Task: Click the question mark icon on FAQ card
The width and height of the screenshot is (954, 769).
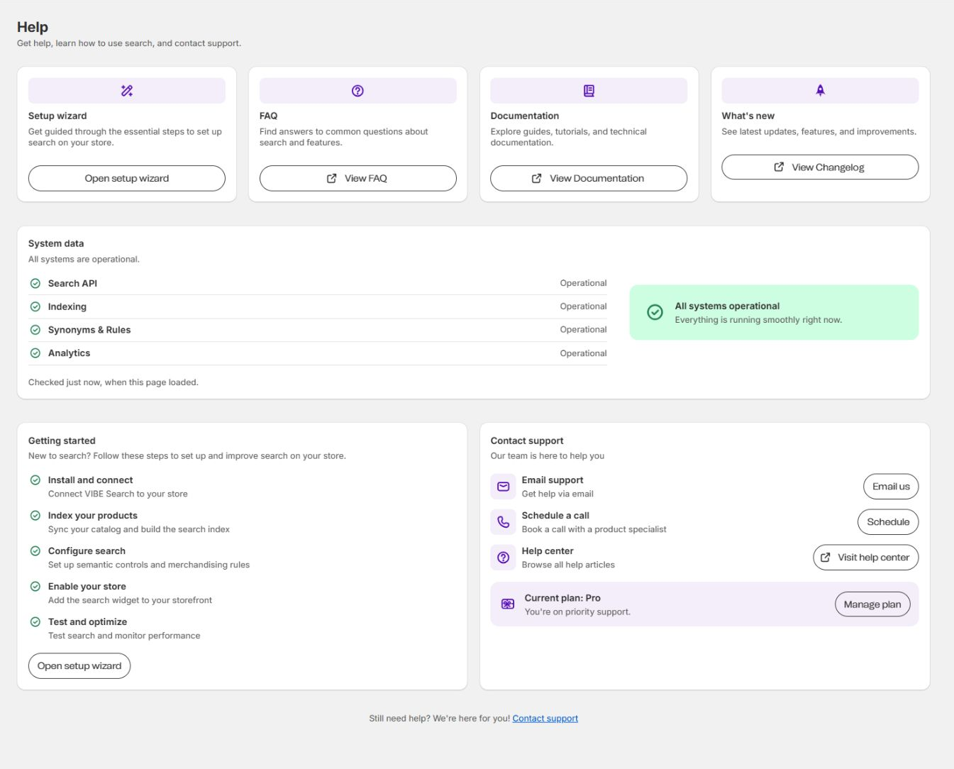Action: pyautogui.click(x=357, y=91)
